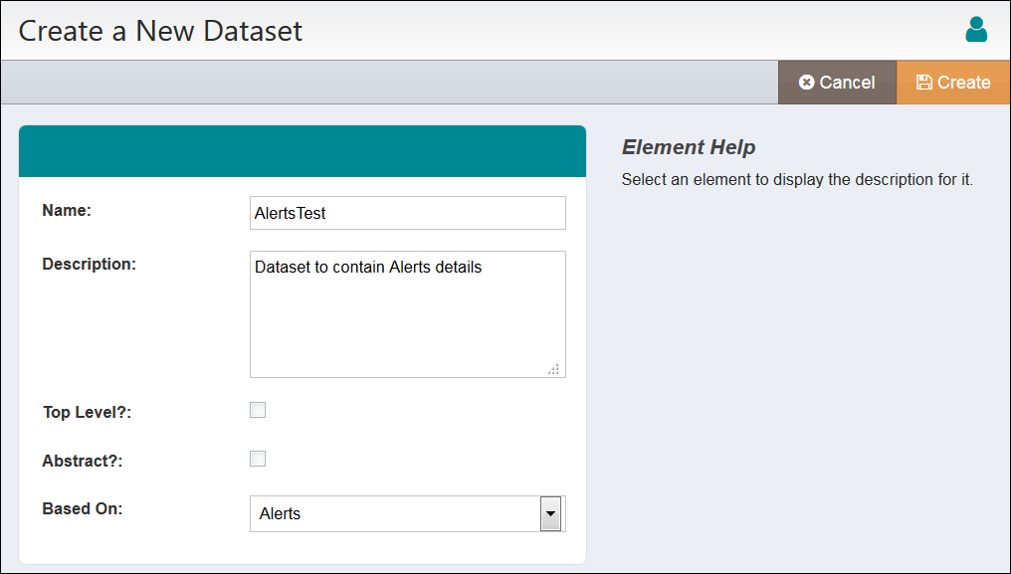This screenshot has height=574, width=1011.
Task: Cancel the dataset creation
Action: (x=837, y=82)
